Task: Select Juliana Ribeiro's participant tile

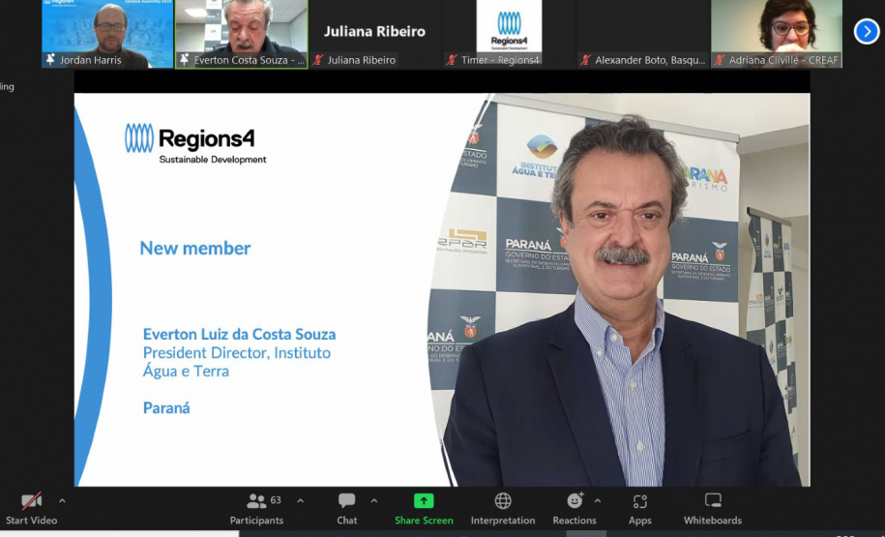Action: coord(374,32)
